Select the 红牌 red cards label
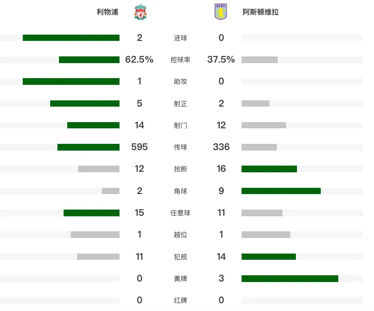The image size is (374, 311). (181, 300)
